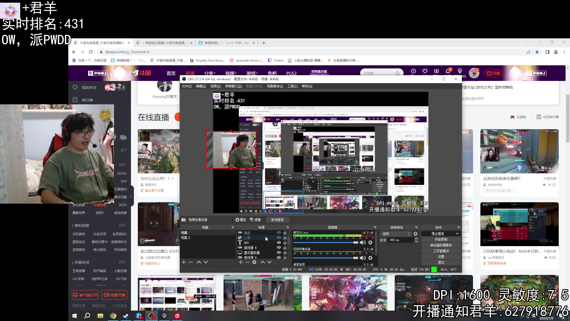The height and width of the screenshot is (321, 570).
Task: Click 取消激活 for video capture device
Action: click(277, 220)
